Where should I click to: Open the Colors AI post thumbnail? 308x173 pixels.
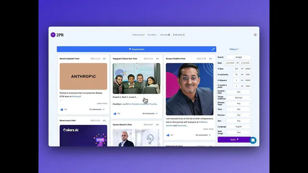[83, 136]
